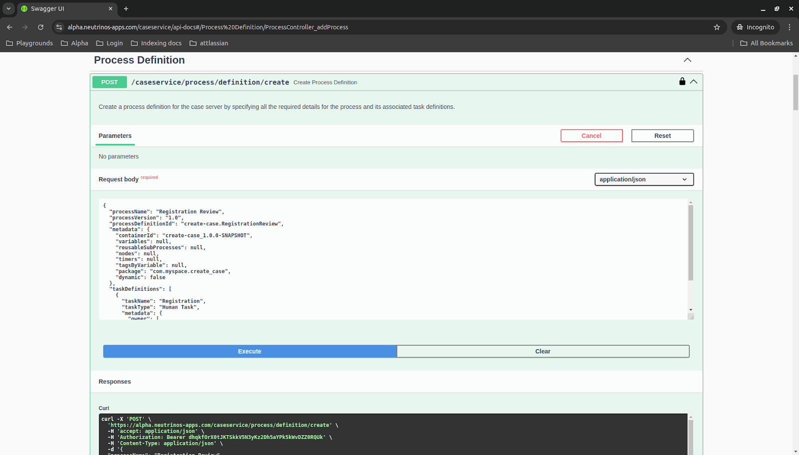799x455 pixels.
Task: Click the Curl command code block
Action: tap(393, 434)
